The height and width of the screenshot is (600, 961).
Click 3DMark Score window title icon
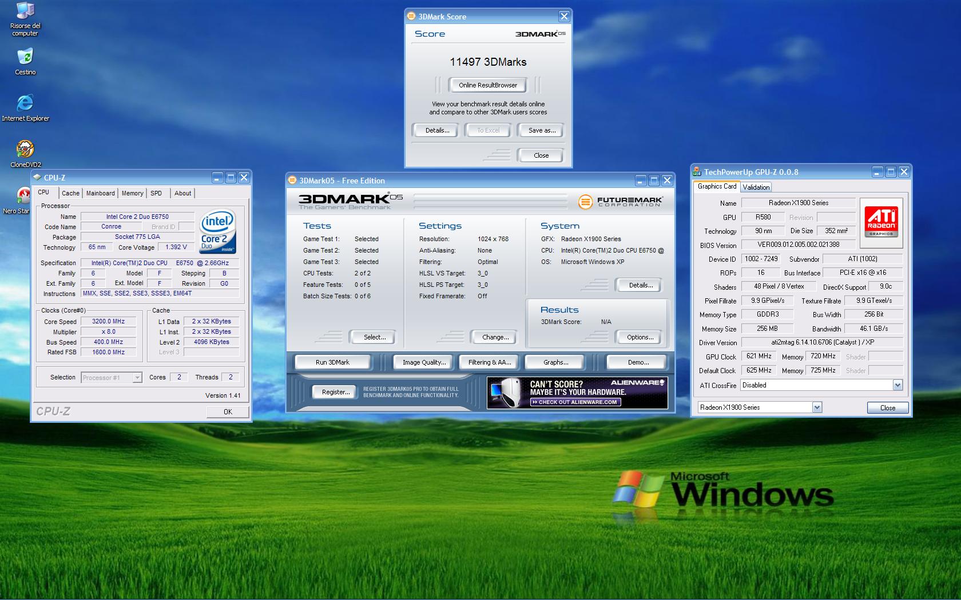coord(411,17)
